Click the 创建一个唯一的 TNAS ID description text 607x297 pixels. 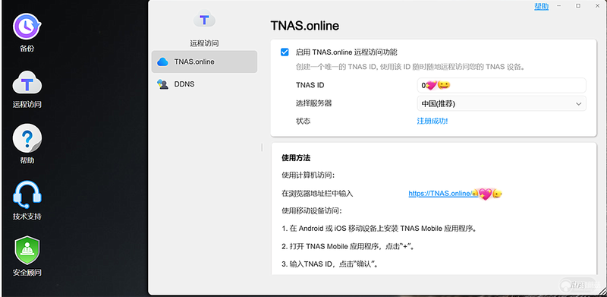click(410, 67)
